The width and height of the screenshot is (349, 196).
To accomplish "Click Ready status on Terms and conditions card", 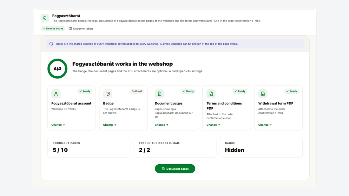I will click(240, 91).
